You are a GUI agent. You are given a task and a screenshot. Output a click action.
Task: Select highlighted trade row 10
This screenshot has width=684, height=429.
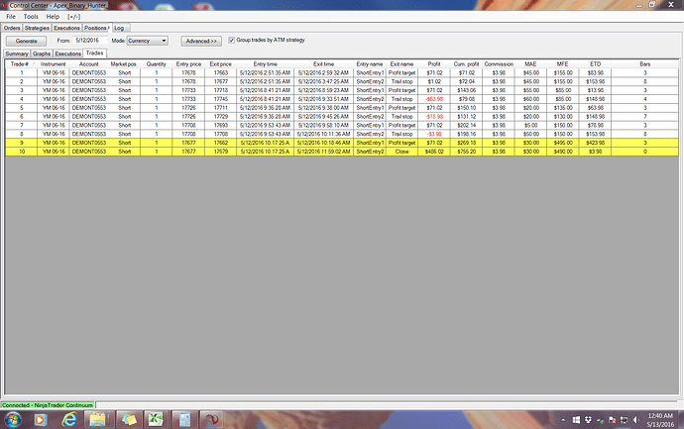(342, 152)
